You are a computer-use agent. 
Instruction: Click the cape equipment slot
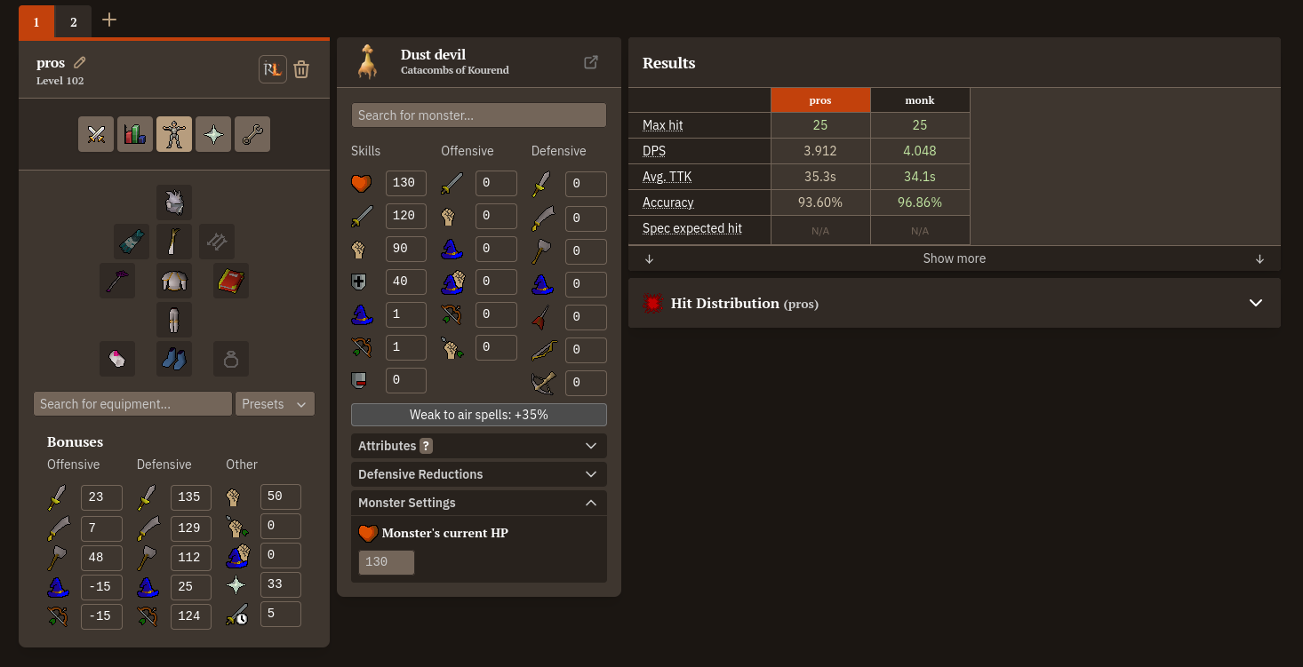coord(132,242)
